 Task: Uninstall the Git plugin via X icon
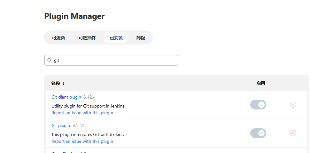tap(293, 133)
